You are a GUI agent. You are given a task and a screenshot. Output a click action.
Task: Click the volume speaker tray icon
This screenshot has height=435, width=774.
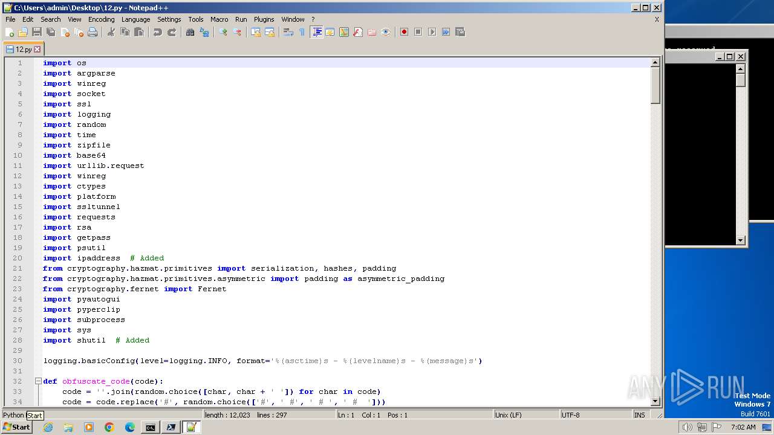[687, 427]
